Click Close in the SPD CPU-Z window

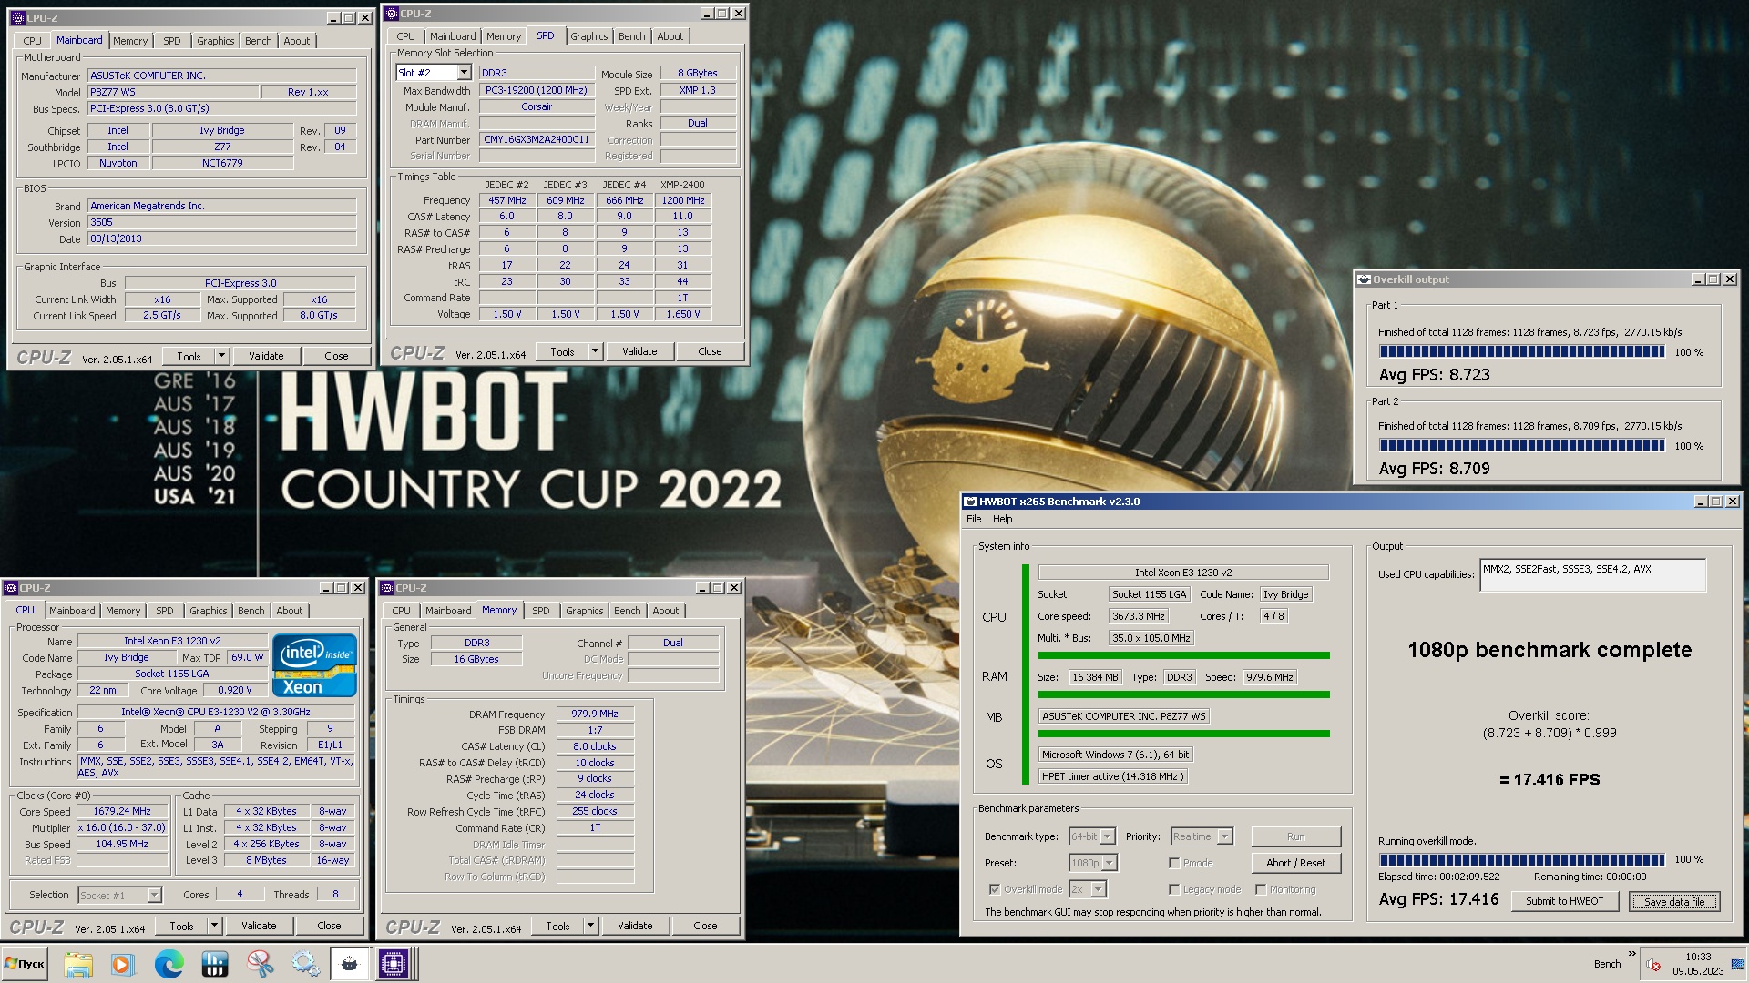click(x=710, y=351)
